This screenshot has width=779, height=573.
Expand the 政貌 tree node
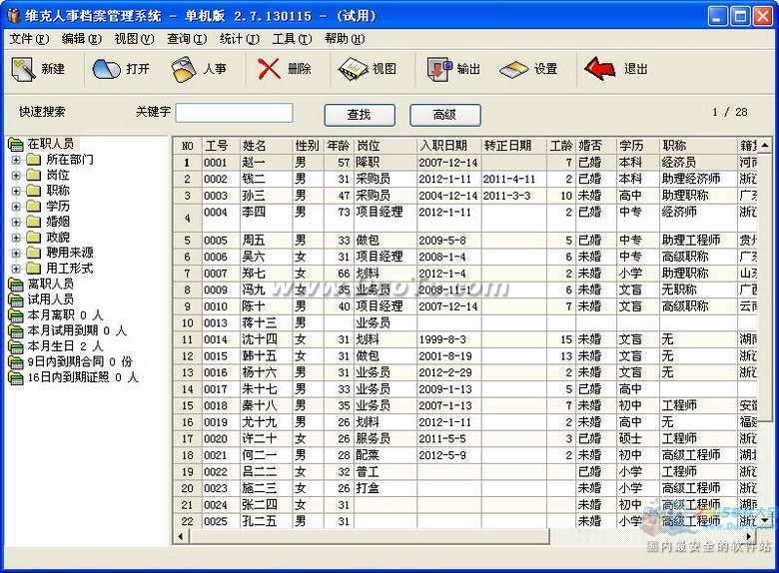16,238
